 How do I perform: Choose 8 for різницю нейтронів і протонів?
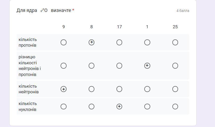[x=92, y=66]
